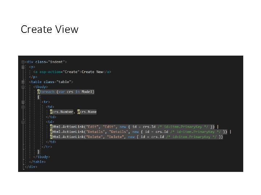Collapse the <tbody> block

tap(23, 87)
